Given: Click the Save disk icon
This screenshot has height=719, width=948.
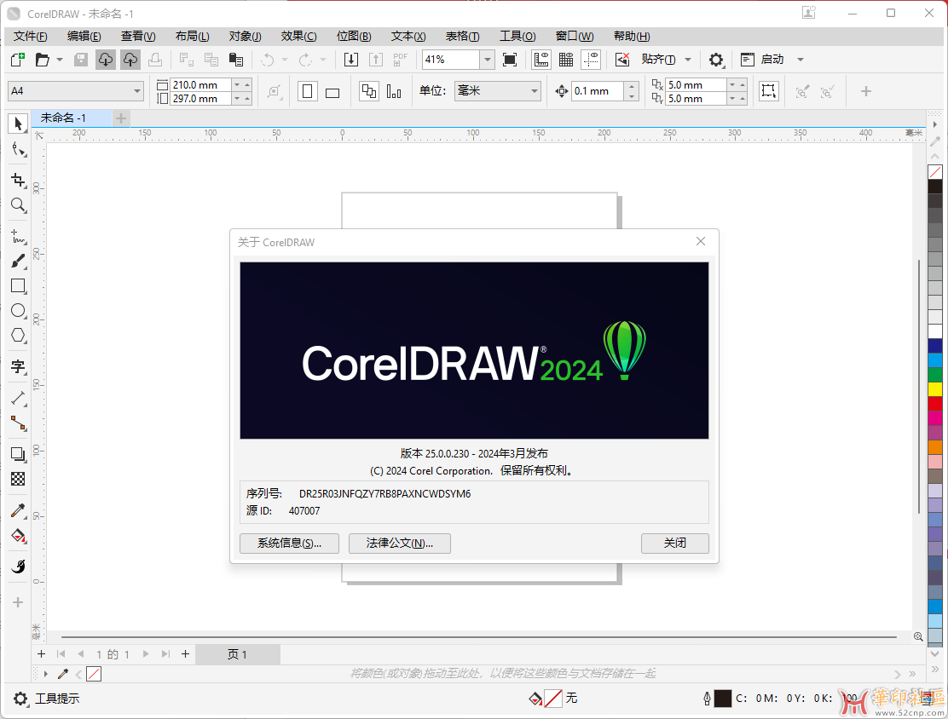Looking at the screenshot, I should click(80, 60).
